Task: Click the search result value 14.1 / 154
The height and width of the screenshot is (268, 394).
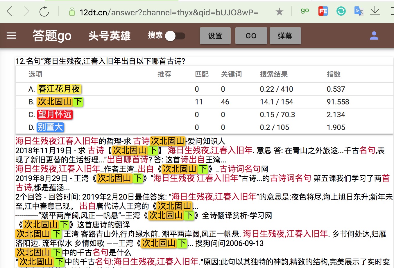Action: [x=277, y=102]
